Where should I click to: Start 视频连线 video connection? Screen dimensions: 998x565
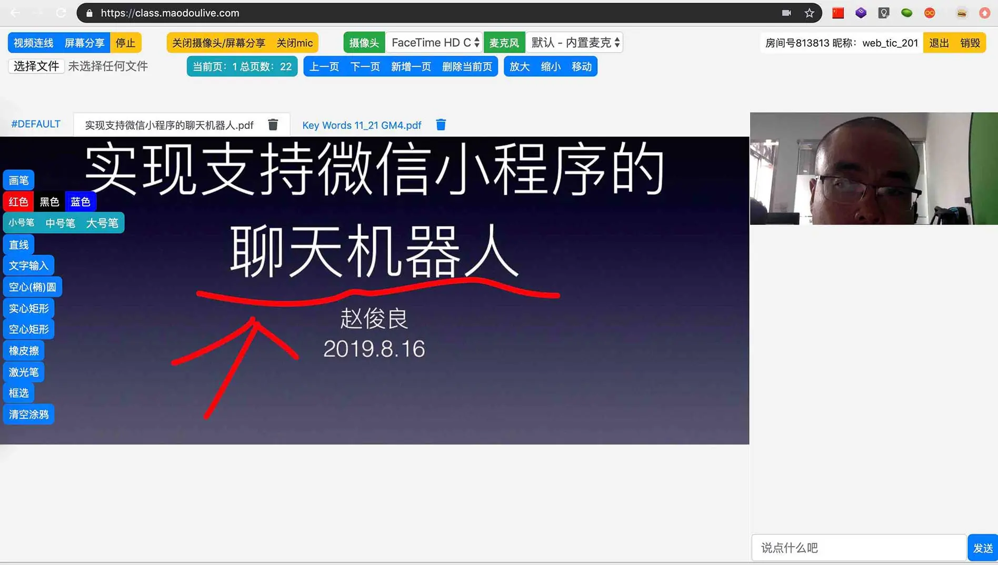click(34, 43)
